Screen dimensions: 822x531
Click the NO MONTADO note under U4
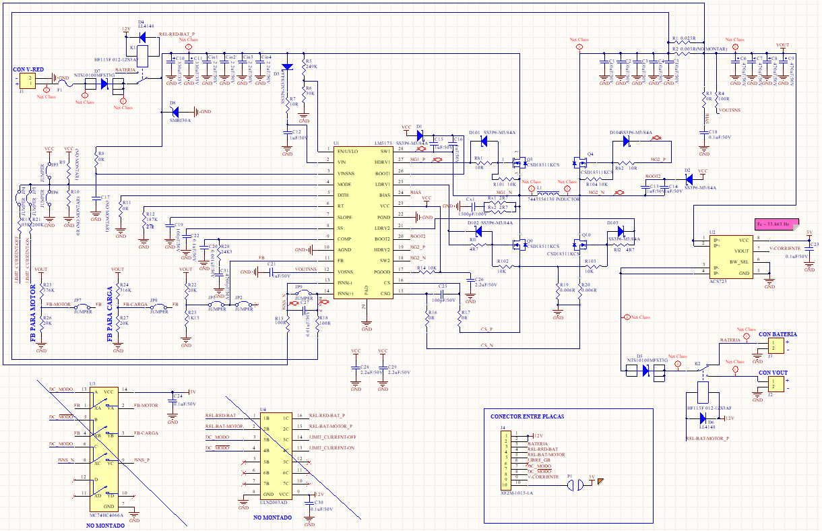(273, 518)
